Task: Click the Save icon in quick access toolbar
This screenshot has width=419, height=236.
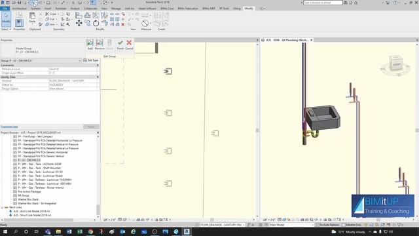Action: point(19,3)
